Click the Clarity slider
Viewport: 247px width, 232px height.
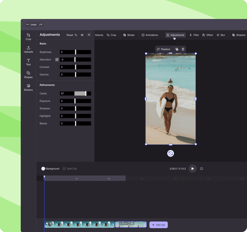(x=75, y=94)
